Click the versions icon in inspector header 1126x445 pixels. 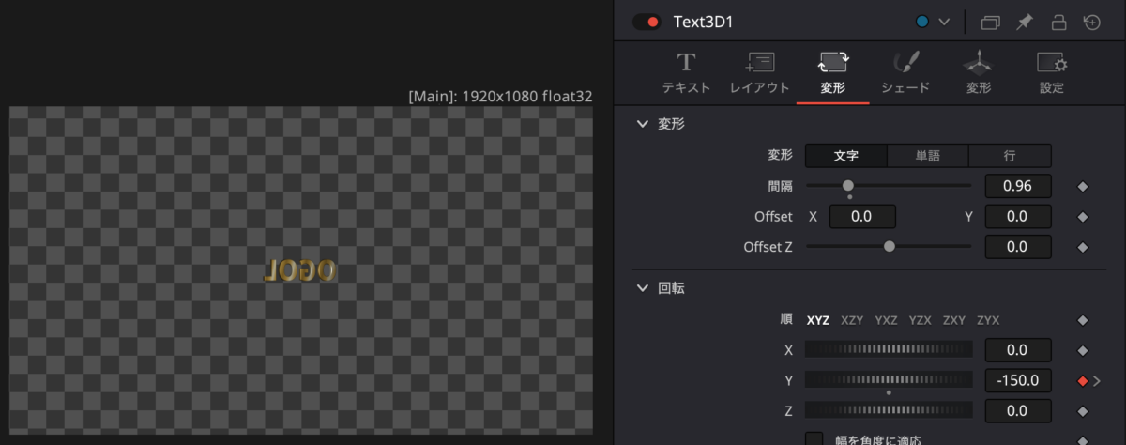click(990, 22)
